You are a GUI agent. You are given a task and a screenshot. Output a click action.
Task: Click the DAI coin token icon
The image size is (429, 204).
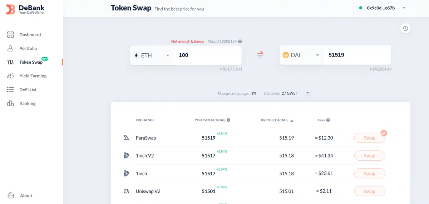286,55
